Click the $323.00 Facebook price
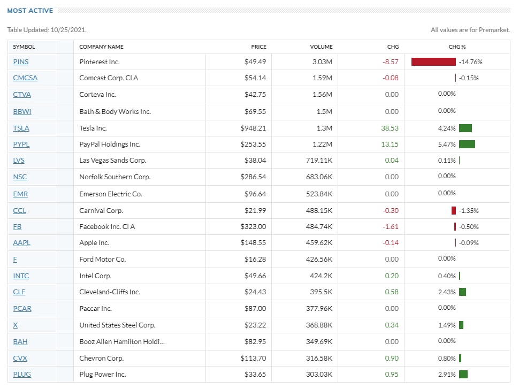 (x=253, y=227)
